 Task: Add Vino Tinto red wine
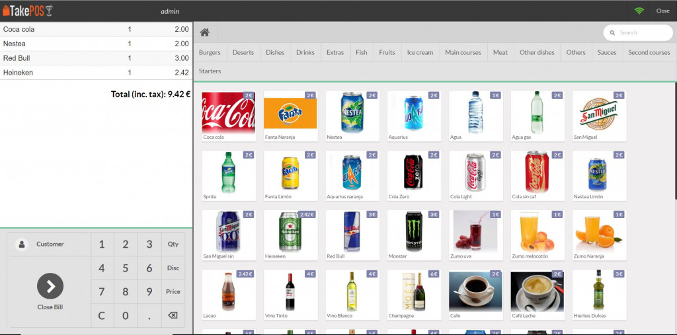coord(291,295)
